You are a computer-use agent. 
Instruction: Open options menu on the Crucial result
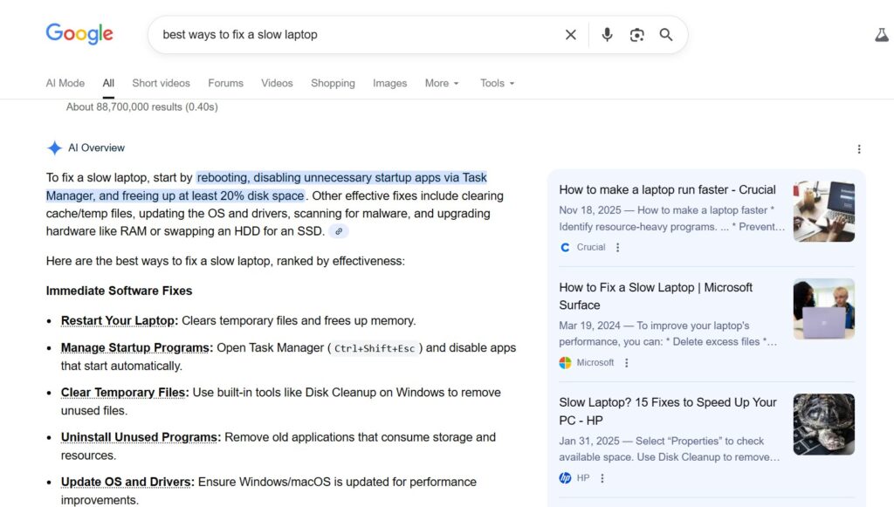(x=617, y=247)
